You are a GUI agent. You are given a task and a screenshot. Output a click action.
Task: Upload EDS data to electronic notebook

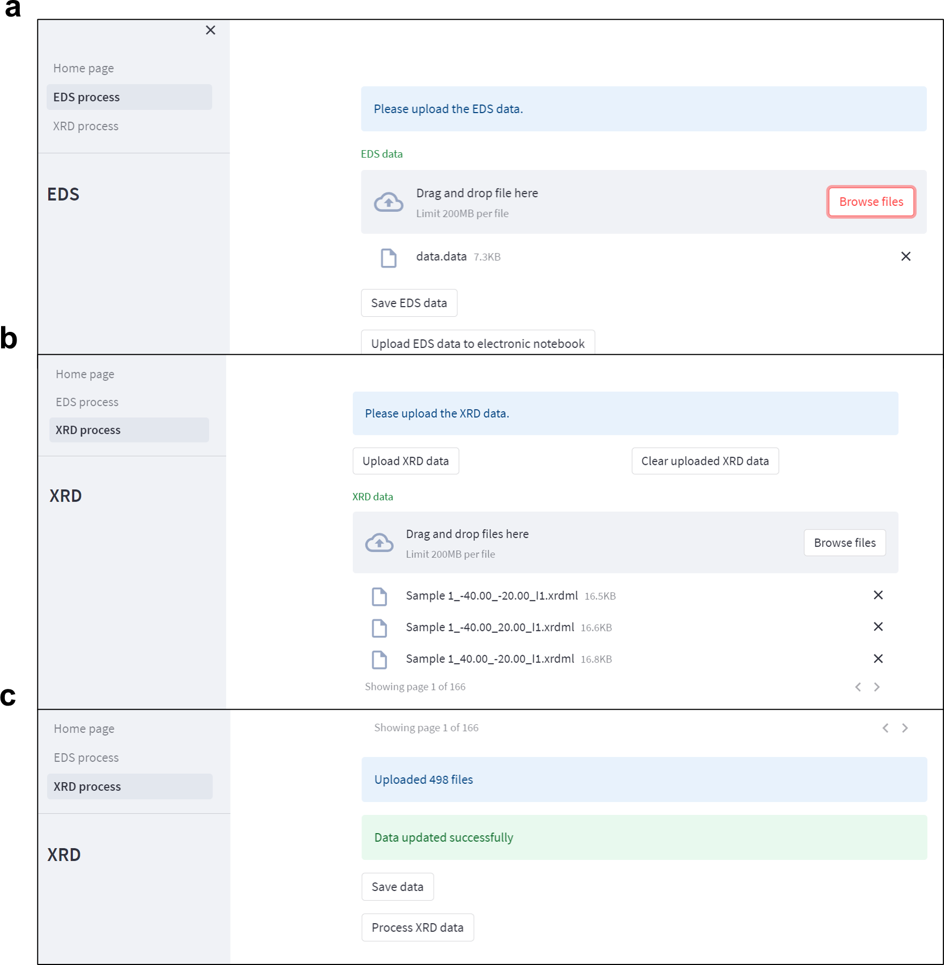click(477, 343)
